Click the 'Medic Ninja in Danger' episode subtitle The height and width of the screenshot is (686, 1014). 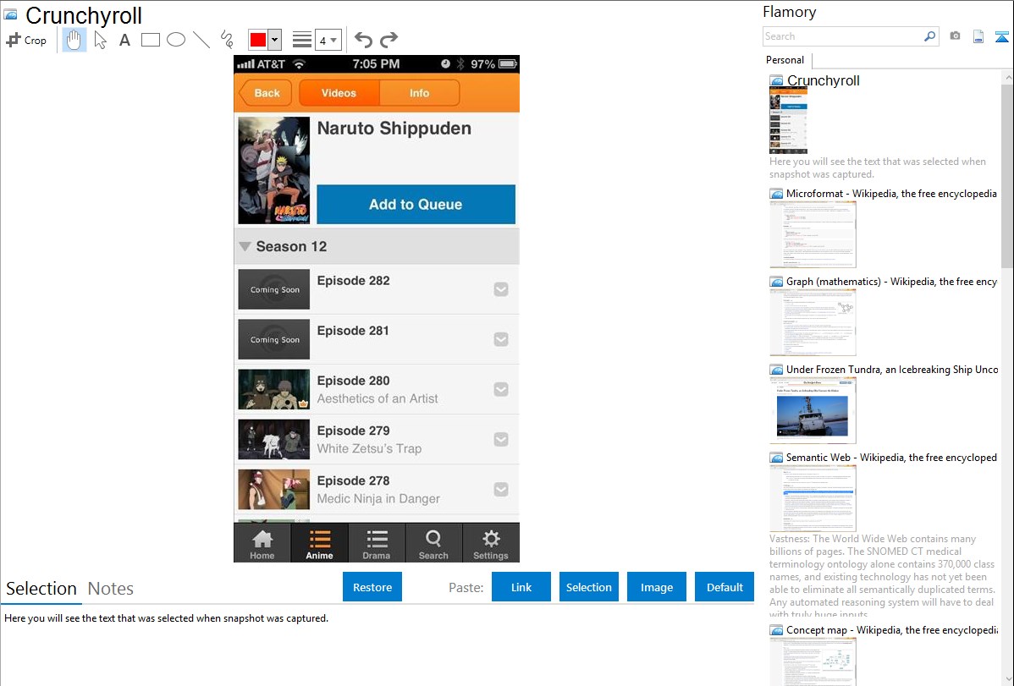(x=378, y=498)
